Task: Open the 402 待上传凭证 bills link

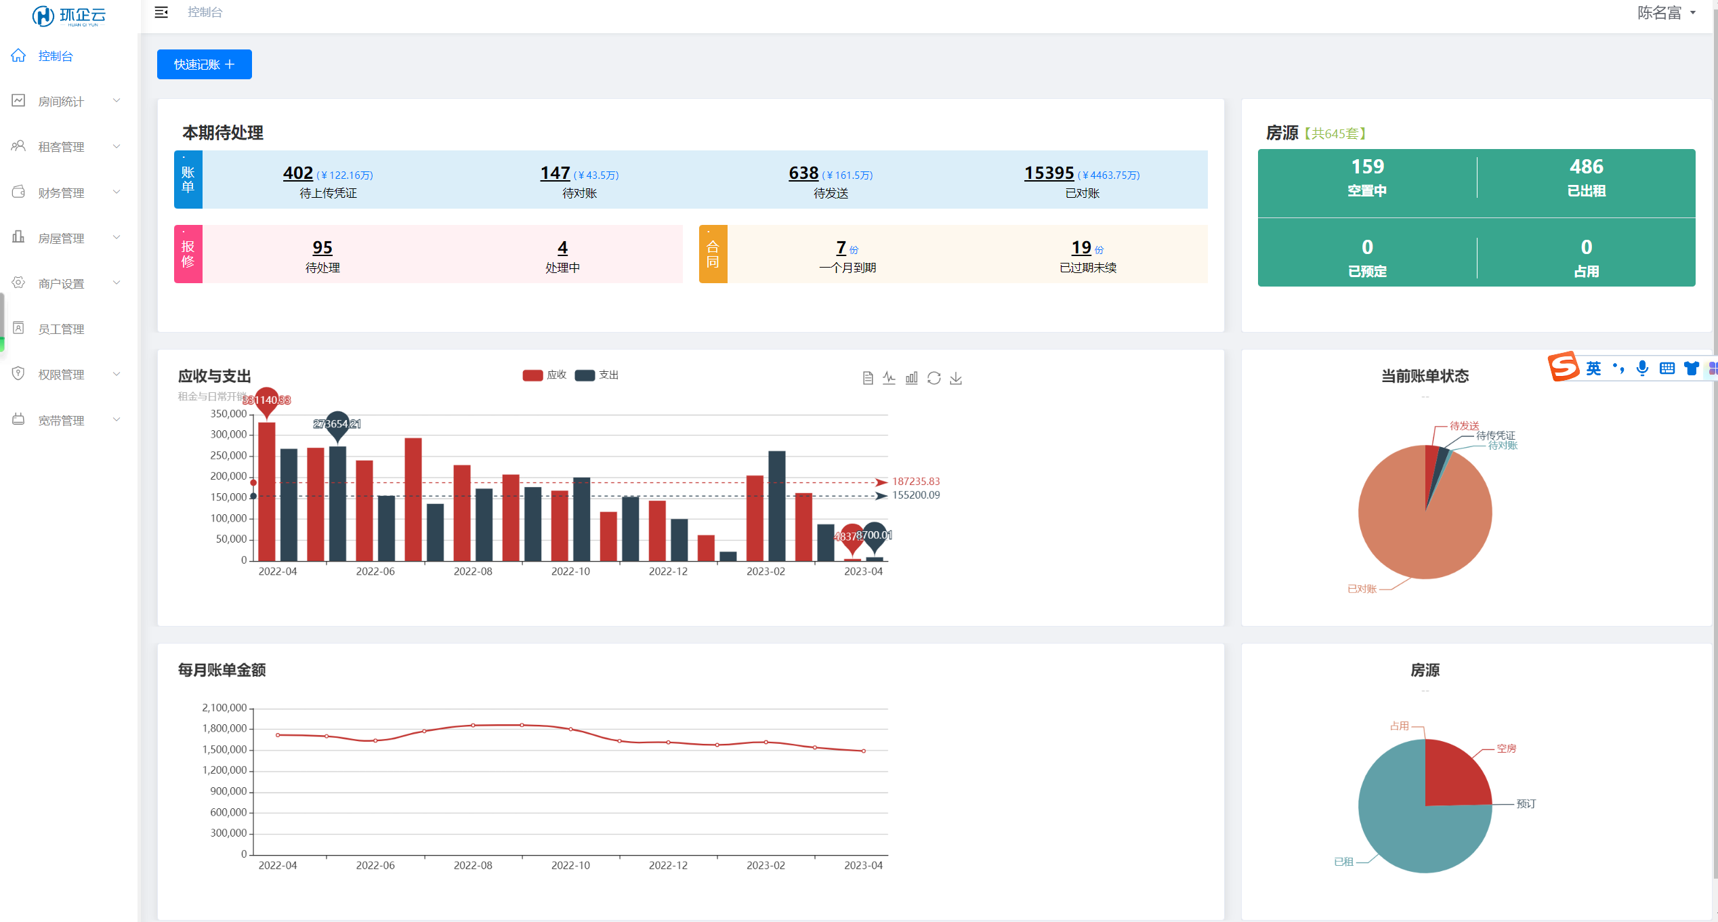Action: pyautogui.click(x=298, y=173)
